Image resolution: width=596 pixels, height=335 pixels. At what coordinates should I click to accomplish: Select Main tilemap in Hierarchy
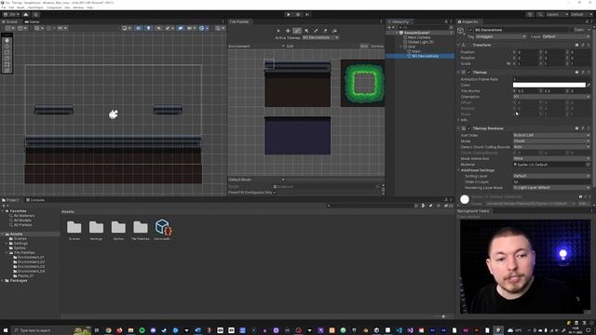pos(416,51)
